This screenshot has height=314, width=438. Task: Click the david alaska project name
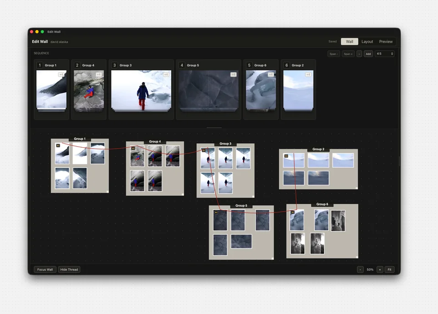coord(59,42)
